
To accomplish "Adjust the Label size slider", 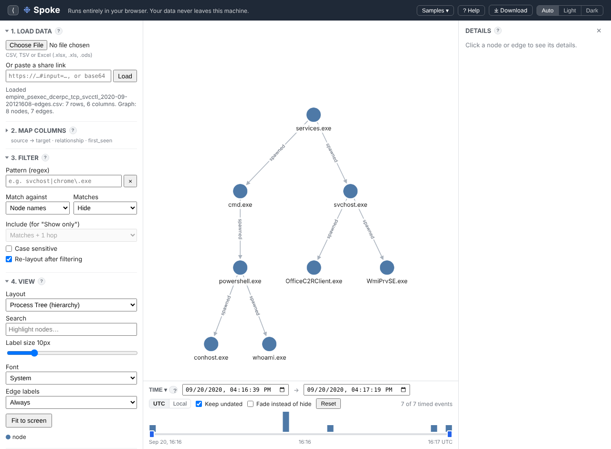I will tap(72, 353).
